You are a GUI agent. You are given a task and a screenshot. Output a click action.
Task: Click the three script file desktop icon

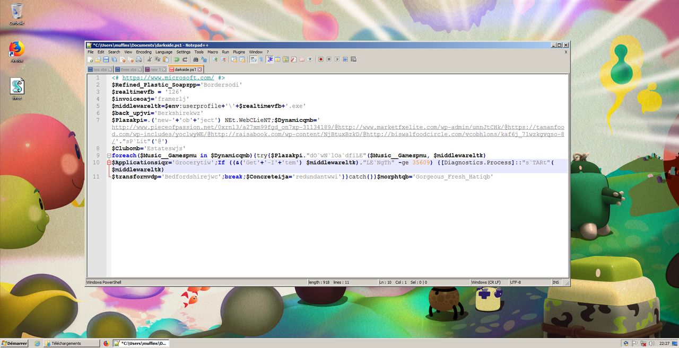(17, 90)
